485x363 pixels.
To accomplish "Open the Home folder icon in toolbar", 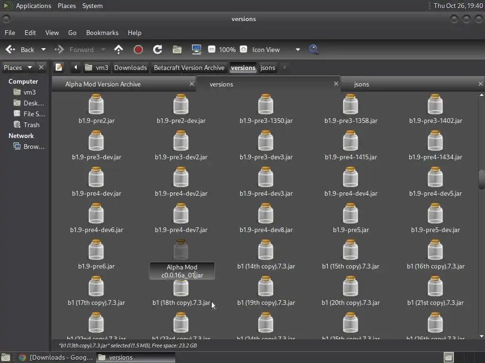I will point(177,49).
